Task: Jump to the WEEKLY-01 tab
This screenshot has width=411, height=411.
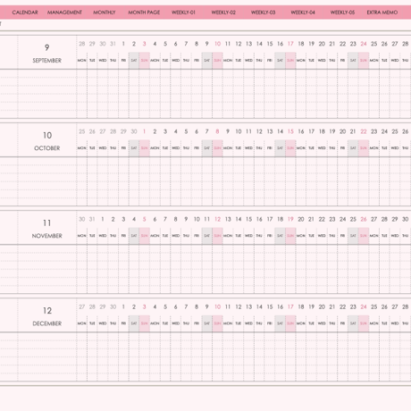Action: 183,13
